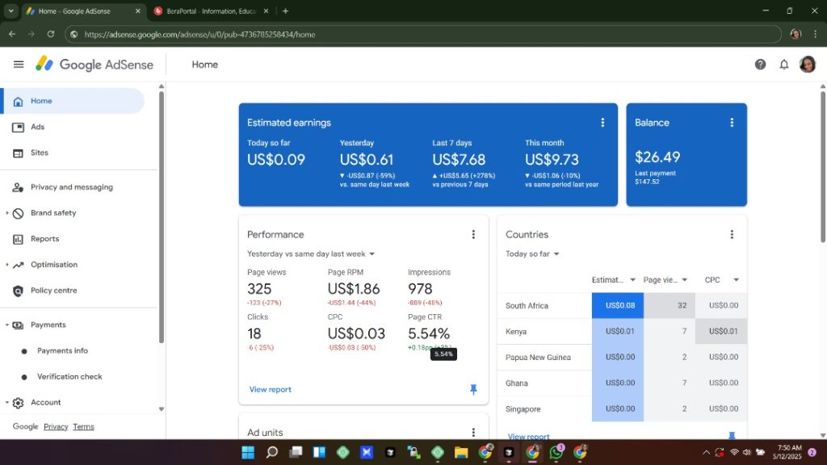Open the Privacy link in footer

point(56,426)
